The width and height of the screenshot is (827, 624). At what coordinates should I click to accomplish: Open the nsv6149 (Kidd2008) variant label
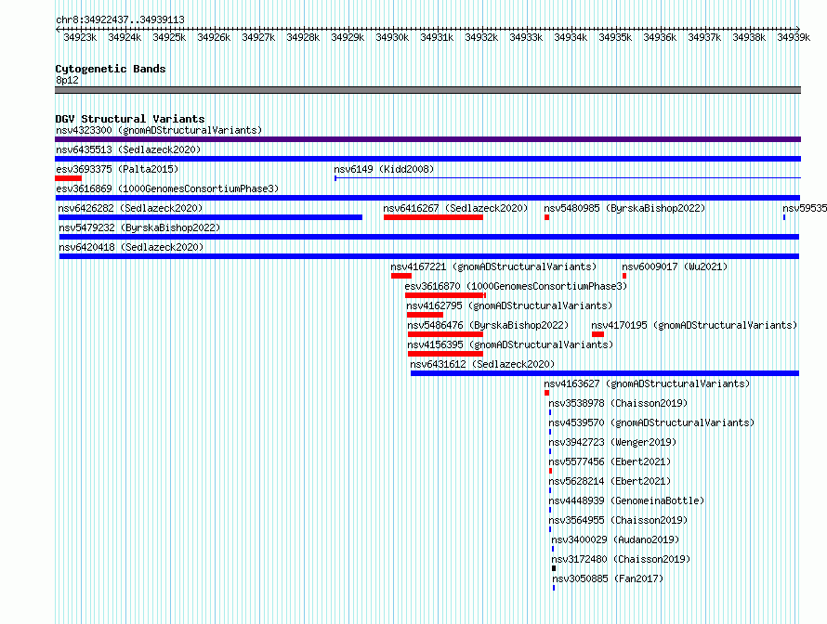click(384, 169)
